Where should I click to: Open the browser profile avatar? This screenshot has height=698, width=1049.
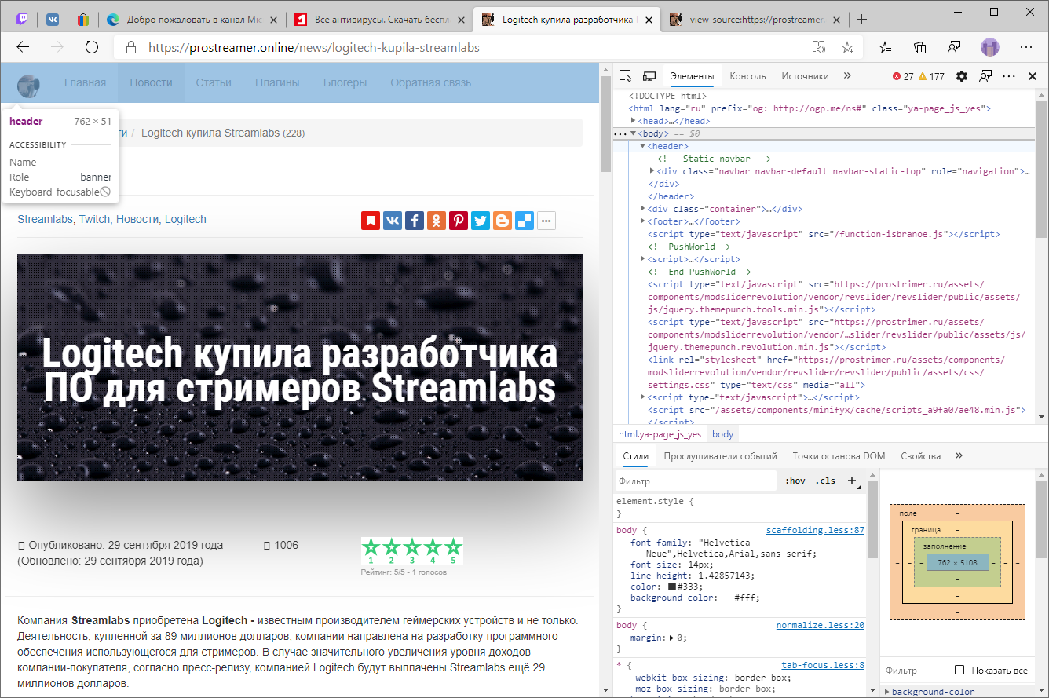click(990, 47)
